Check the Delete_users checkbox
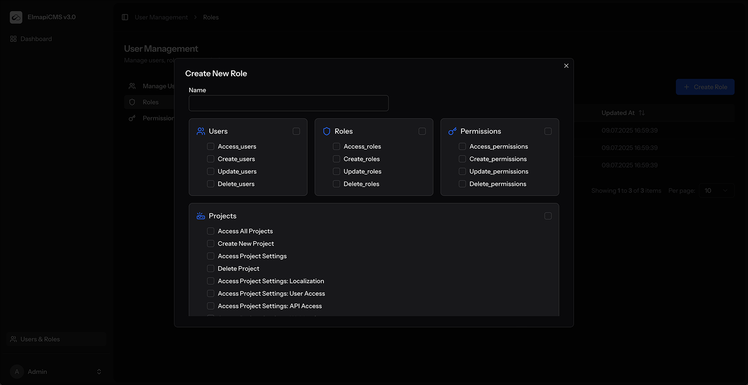 tap(211, 184)
